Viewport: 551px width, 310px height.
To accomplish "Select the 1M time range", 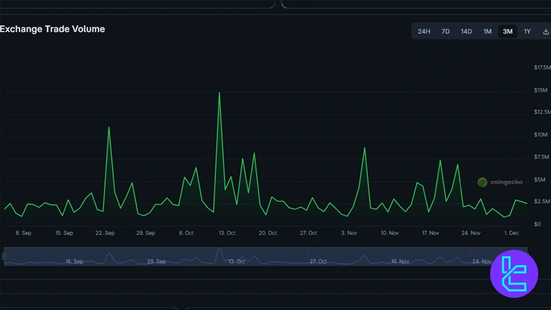I will click(487, 31).
